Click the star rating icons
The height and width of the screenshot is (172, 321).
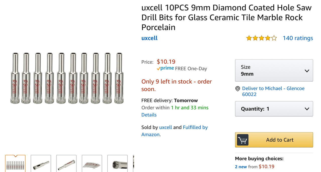click(x=261, y=38)
